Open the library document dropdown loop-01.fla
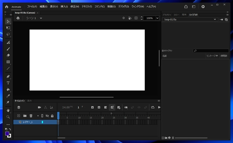 pyautogui.click(x=190, y=19)
